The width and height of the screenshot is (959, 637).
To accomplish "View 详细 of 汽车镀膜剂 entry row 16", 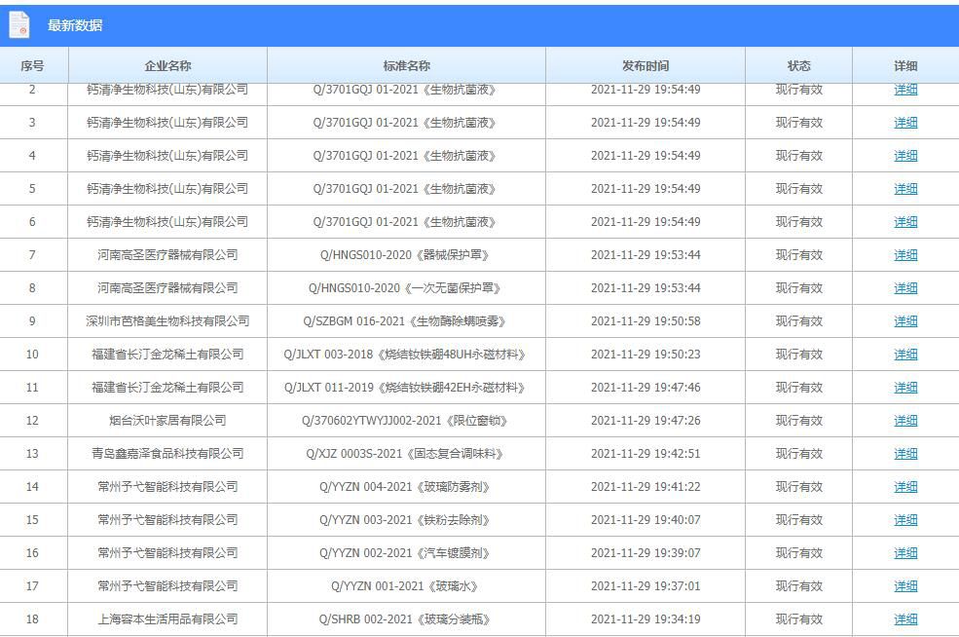I will 904,553.
